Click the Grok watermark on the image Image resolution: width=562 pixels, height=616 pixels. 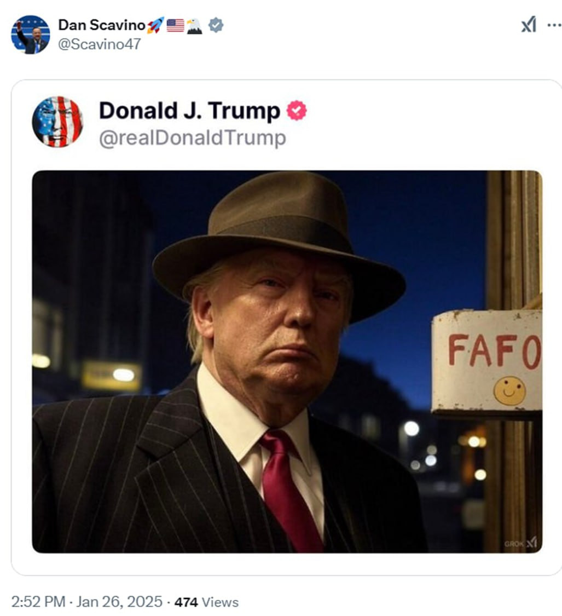520,543
